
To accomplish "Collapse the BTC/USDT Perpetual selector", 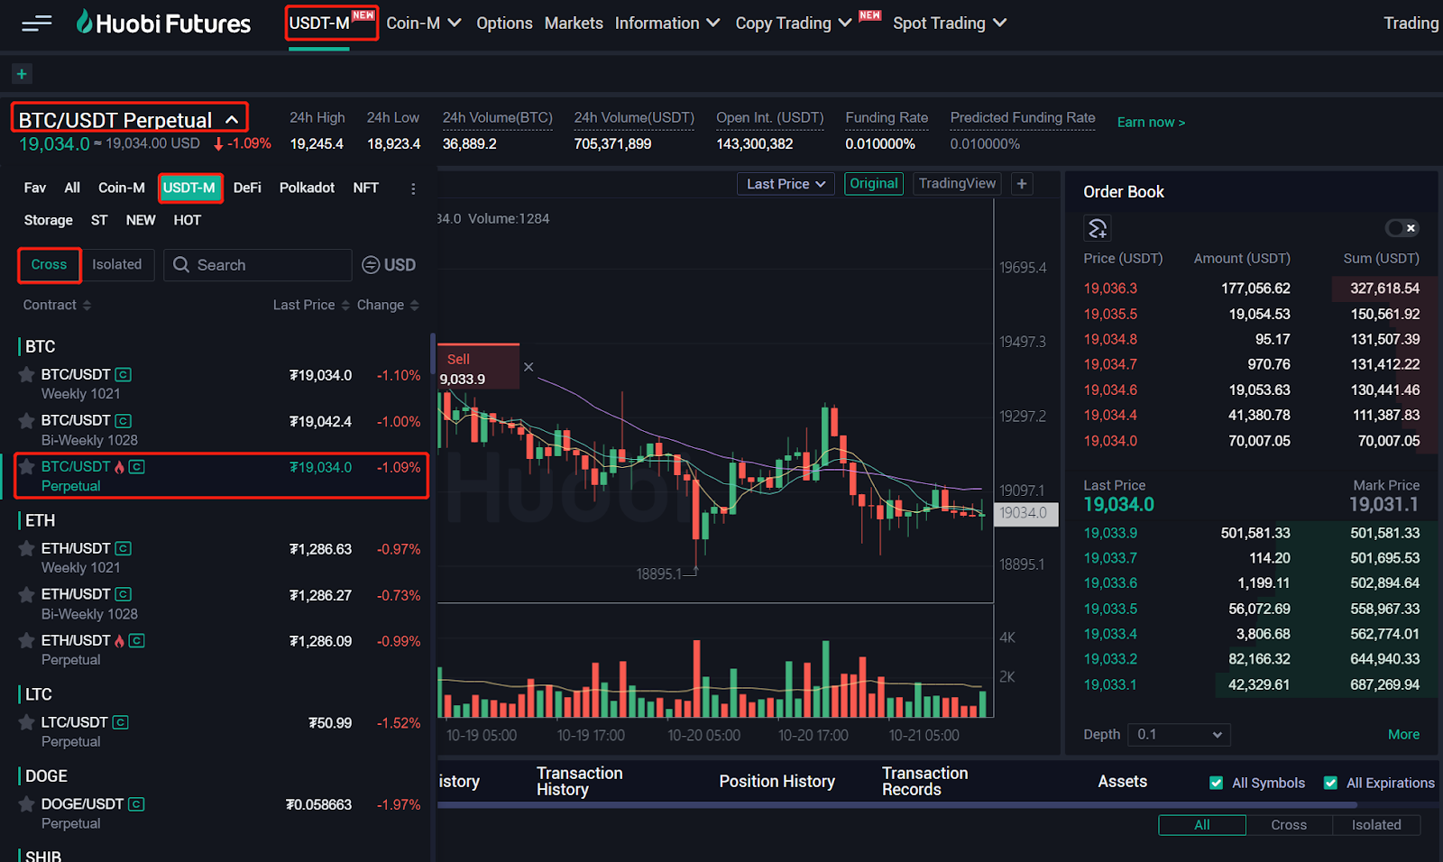I will (x=232, y=120).
